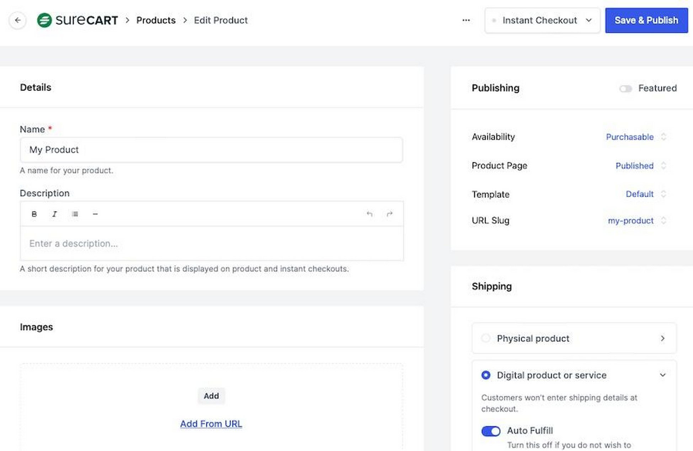Viewport: 693px width, 451px height.
Task: Click into the description text area
Action: 211,243
